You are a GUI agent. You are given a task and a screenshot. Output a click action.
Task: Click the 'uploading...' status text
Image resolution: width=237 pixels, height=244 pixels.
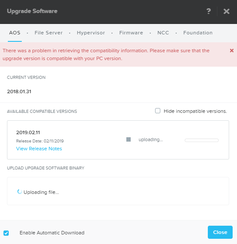[x=151, y=139]
